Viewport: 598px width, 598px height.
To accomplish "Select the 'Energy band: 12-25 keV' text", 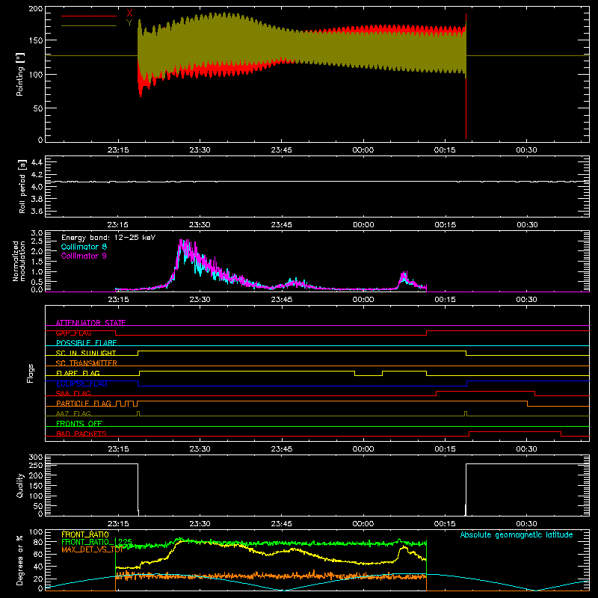I will click(x=108, y=238).
